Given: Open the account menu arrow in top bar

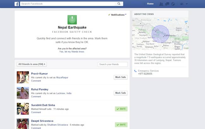Looking at the screenshot, I should click(187, 4).
